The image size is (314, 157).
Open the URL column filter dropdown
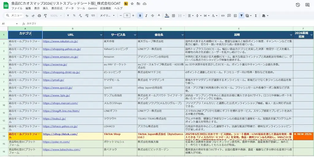point(101,35)
